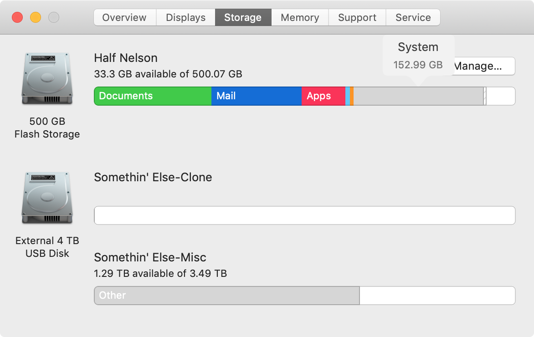
Task: Click the free space in Somethin' Else-Misc bar
Action: click(x=437, y=296)
